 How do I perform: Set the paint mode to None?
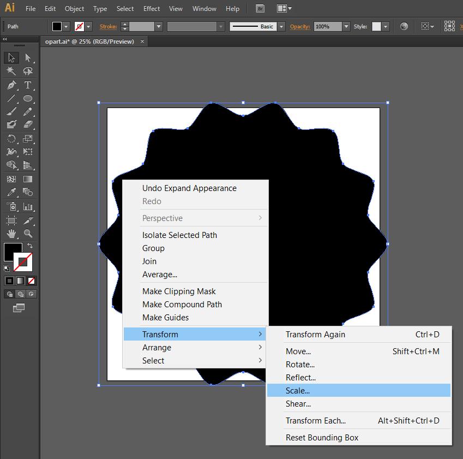click(x=31, y=281)
